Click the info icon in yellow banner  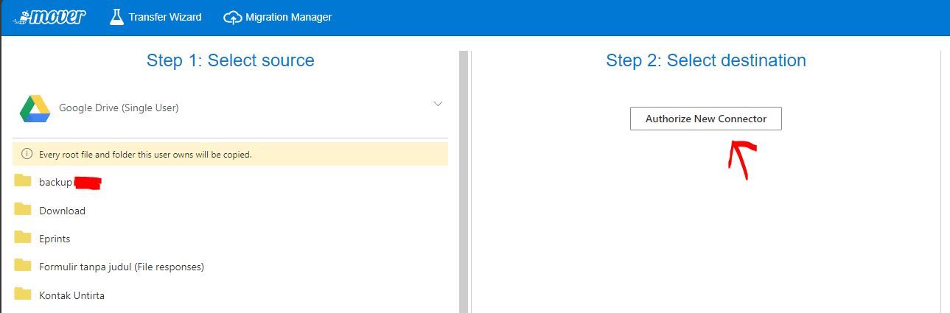[27, 155]
